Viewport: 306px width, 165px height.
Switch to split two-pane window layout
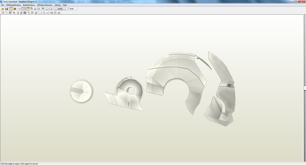coord(47,9)
